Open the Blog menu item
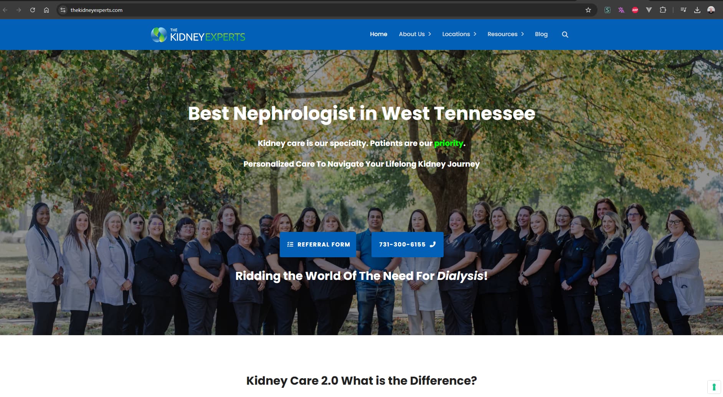 point(541,34)
